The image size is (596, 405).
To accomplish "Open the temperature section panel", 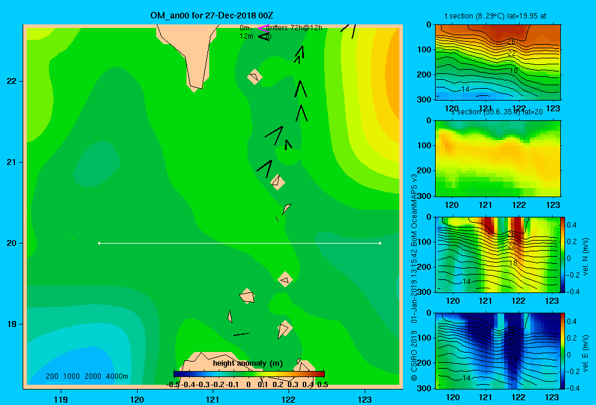I will [498, 63].
